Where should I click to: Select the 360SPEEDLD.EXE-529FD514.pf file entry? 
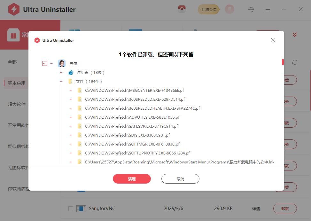coord(135,99)
